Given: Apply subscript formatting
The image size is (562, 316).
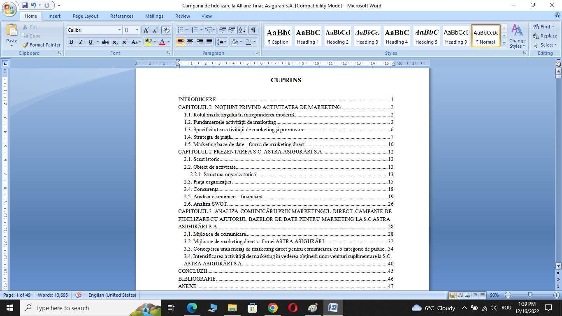Looking at the screenshot, I should coord(115,42).
